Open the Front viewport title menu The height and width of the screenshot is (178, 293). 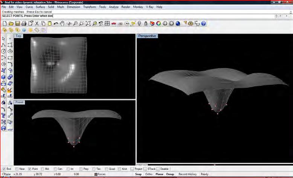click(20, 102)
